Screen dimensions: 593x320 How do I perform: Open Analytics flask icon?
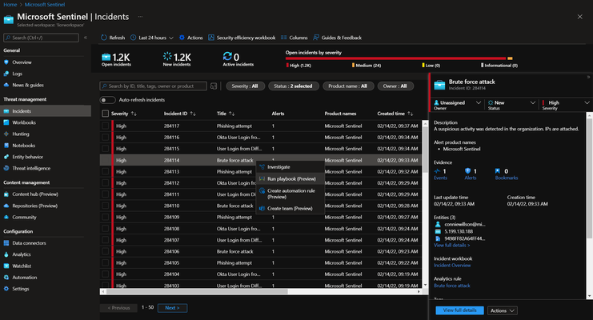coord(6,254)
